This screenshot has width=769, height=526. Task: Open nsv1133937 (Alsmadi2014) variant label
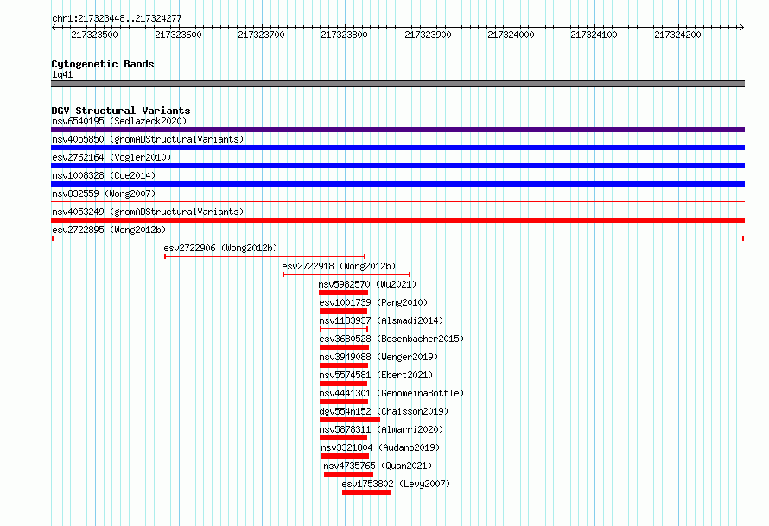point(381,320)
